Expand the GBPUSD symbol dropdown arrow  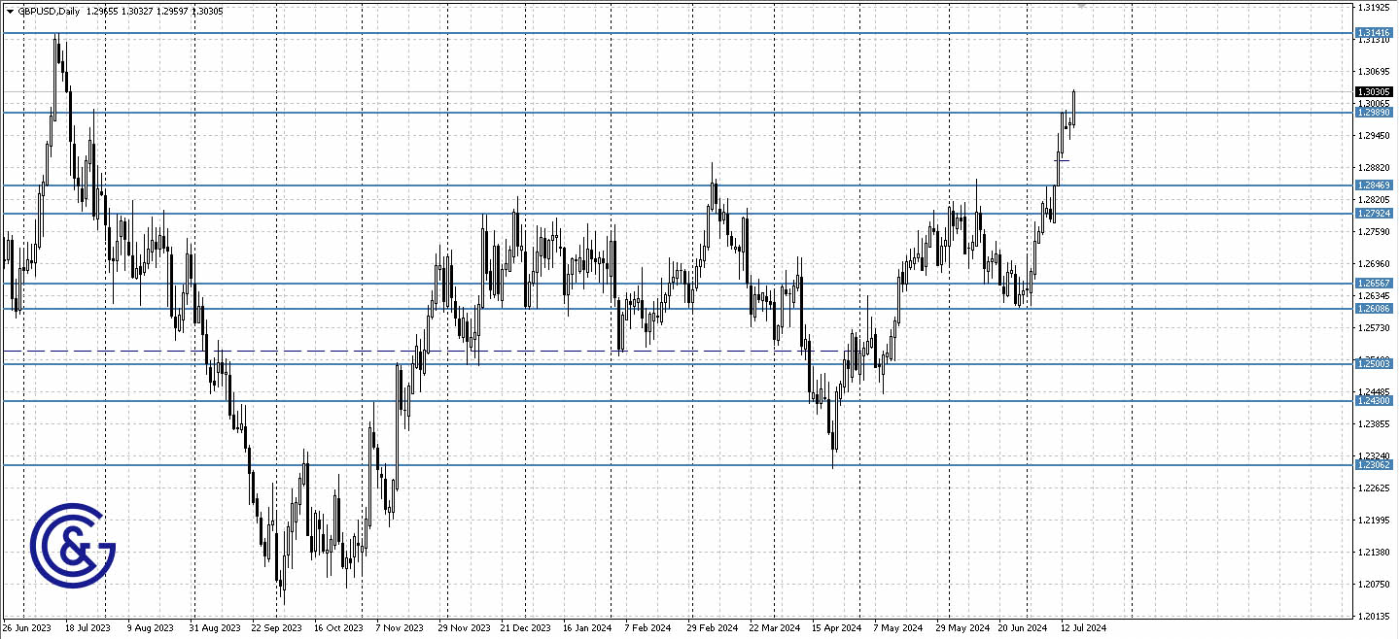9,11
